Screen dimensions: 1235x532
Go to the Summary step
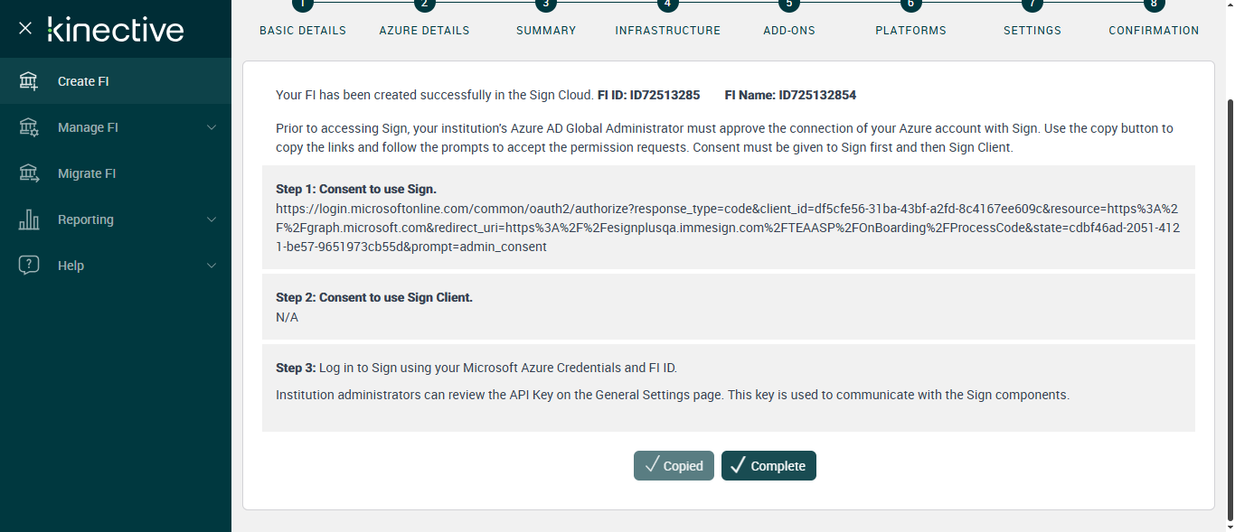[546, 30]
